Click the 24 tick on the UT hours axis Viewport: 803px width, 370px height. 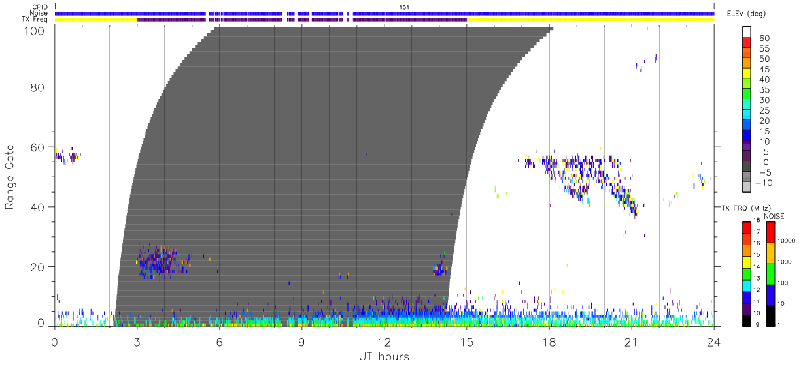click(713, 341)
